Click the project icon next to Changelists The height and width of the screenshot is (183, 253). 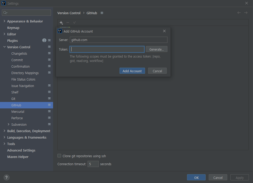49,53
